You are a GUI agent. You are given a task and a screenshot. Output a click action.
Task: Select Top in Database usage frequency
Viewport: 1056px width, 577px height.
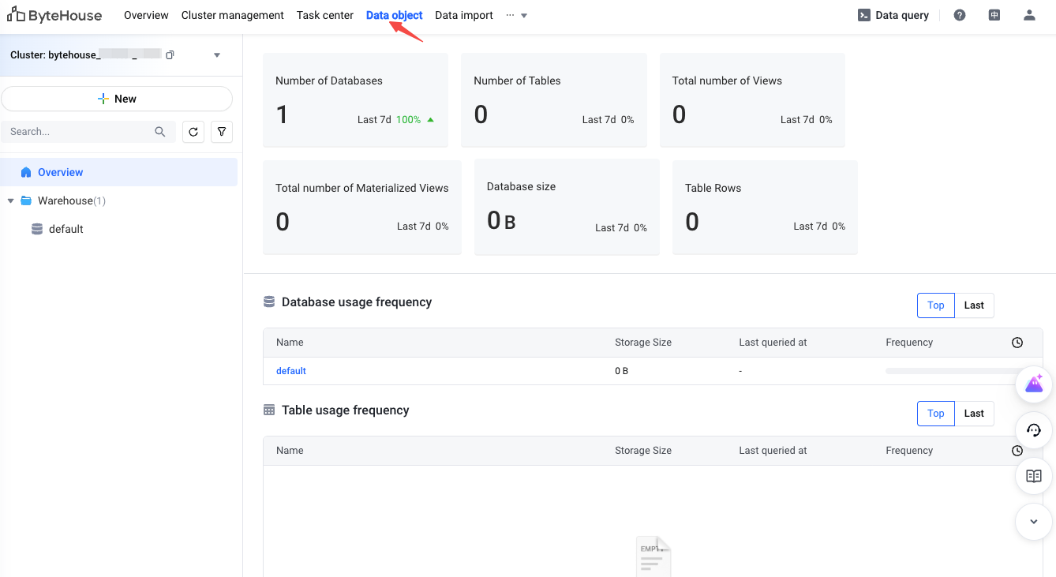click(936, 305)
